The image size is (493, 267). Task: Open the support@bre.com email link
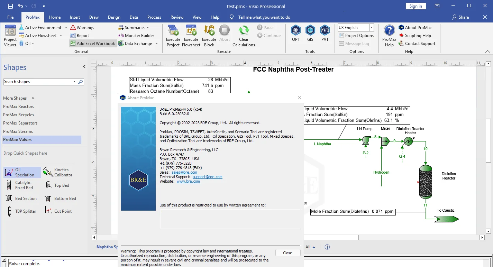pos(207,177)
